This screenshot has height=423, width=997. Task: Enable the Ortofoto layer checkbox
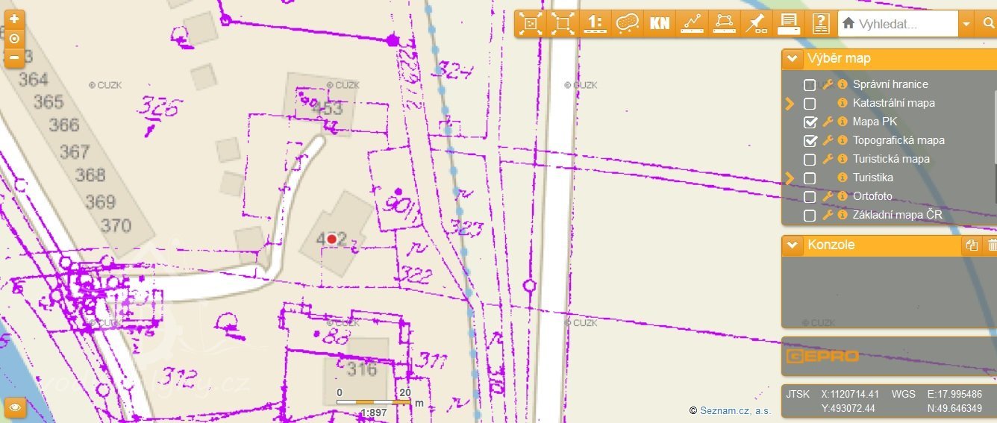pos(810,197)
